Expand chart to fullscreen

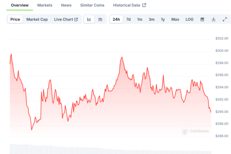(225, 20)
